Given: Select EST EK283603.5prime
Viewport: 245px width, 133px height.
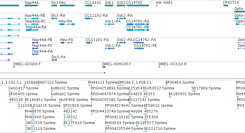Looking at the screenshot, I should coord(170,97).
